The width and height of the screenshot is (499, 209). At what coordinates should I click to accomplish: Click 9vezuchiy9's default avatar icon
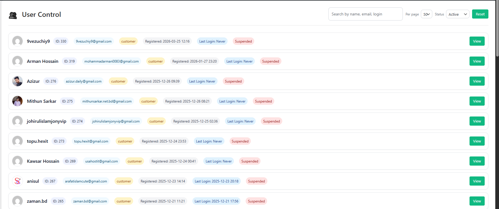(17, 41)
